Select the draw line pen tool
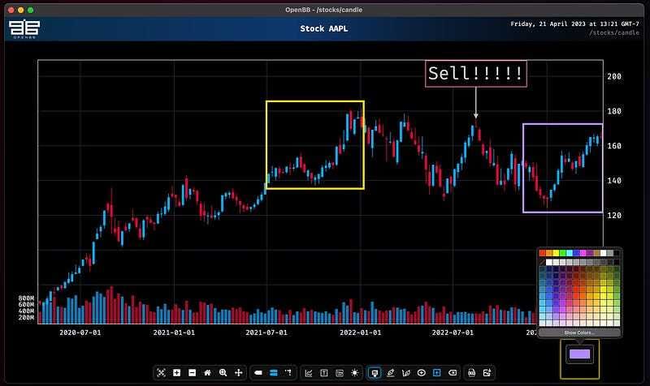Image resolution: width=650 pixels, height=386 pixels. (x=391, y=373)
